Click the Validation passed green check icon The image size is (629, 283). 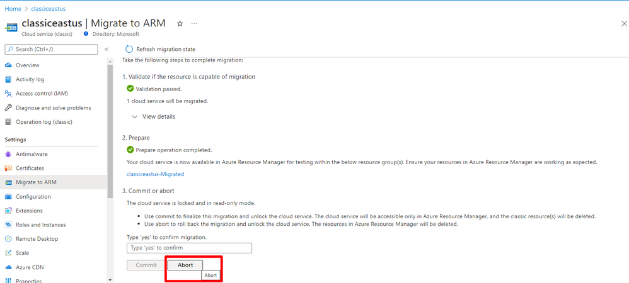(130, 89)
